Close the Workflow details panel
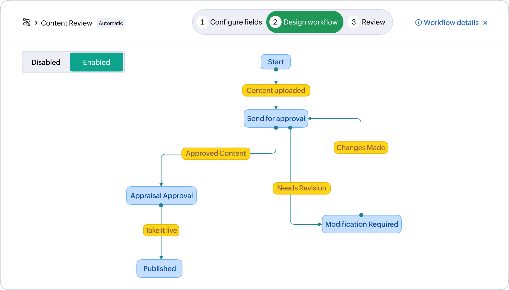Viewport: 509px width, 290px height. coord(485,23)
